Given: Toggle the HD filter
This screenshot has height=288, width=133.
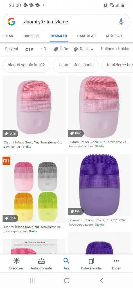Looking at the screenshot, I should click(43, 49).
